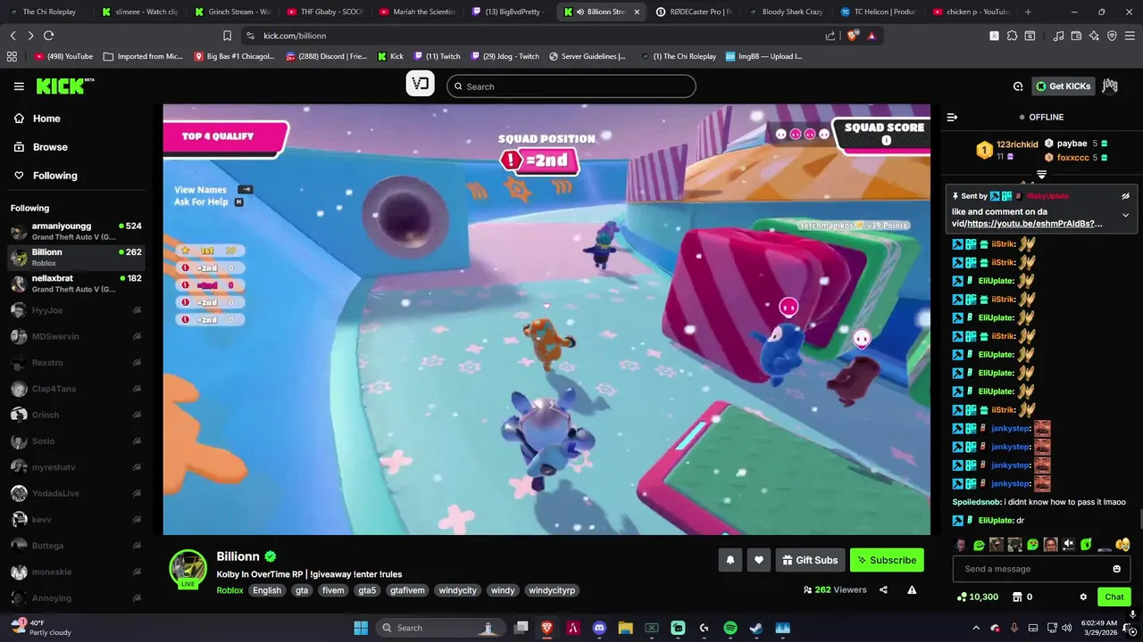Hide the pinned chat message

click(1125, 196)
